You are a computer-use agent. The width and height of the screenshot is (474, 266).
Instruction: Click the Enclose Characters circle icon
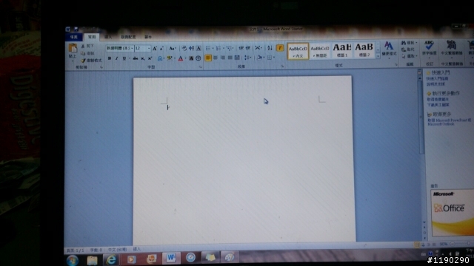click(x=198, y=58)
